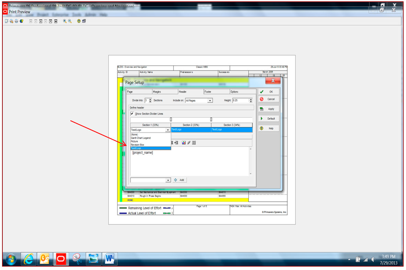Jump to last page double-arrow icon
Image resolution: width=406 pixels, height=270 pixels.
(56, 21)
